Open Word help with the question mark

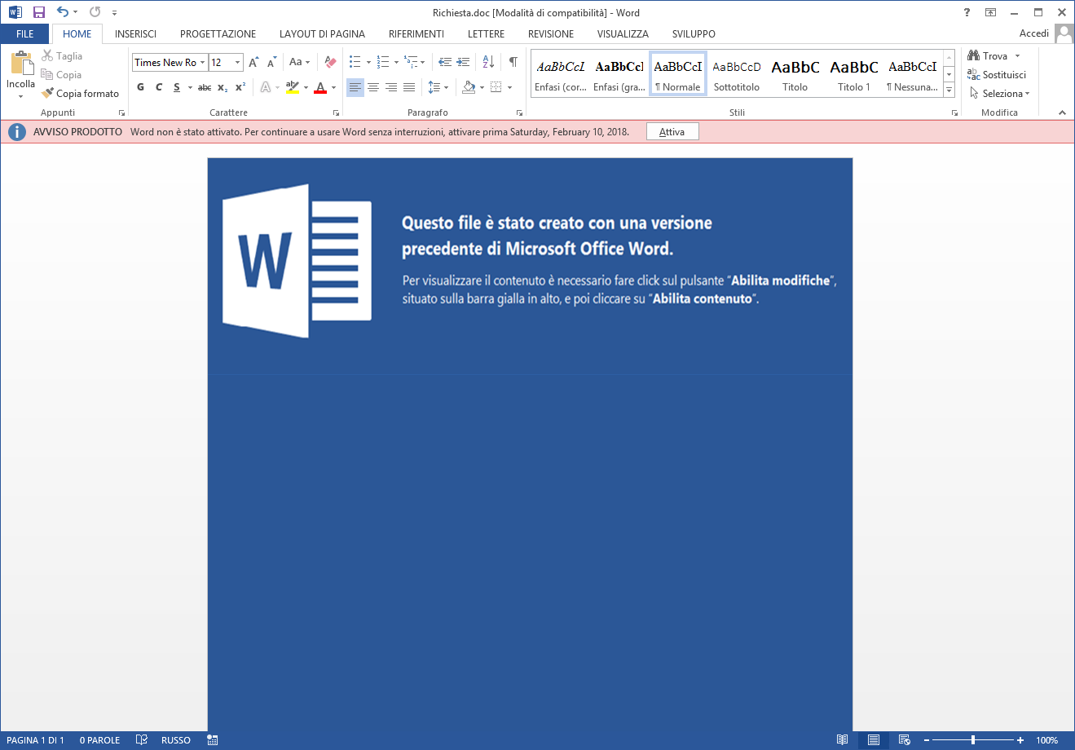pyautogui.click(x=967, y=12)
